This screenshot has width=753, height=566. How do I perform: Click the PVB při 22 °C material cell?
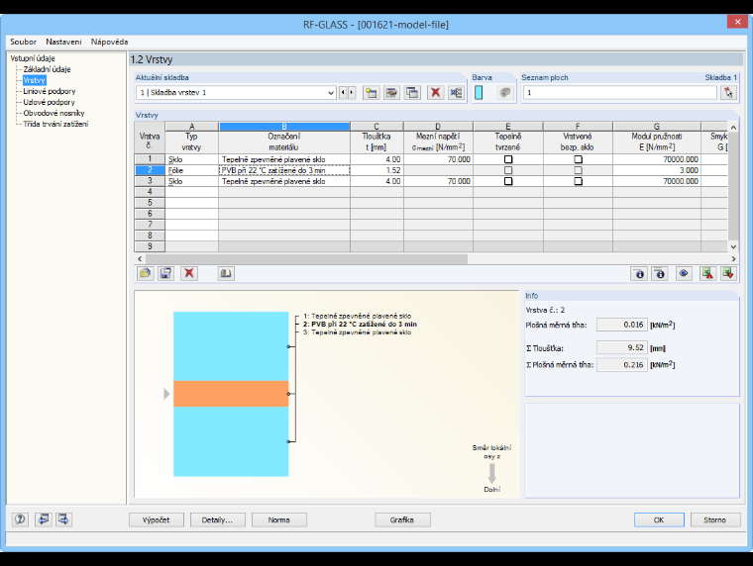point(284,170)
